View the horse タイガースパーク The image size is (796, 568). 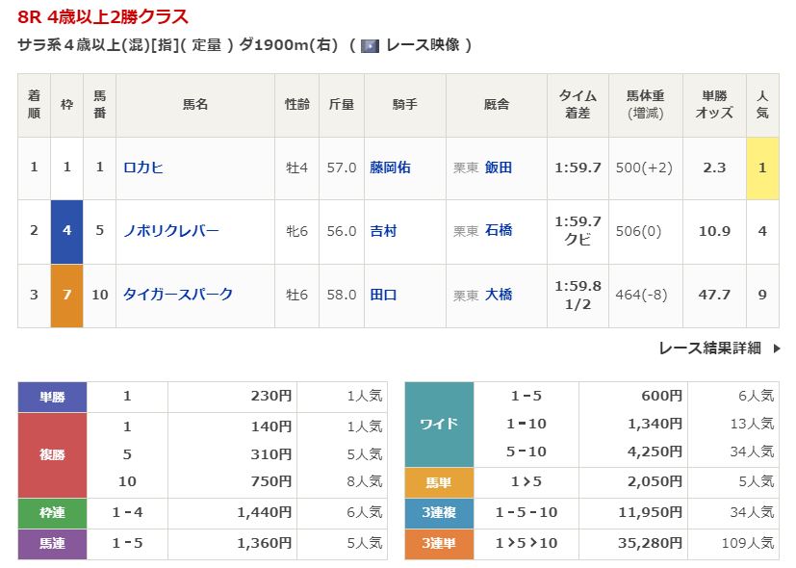click(177, 295)
